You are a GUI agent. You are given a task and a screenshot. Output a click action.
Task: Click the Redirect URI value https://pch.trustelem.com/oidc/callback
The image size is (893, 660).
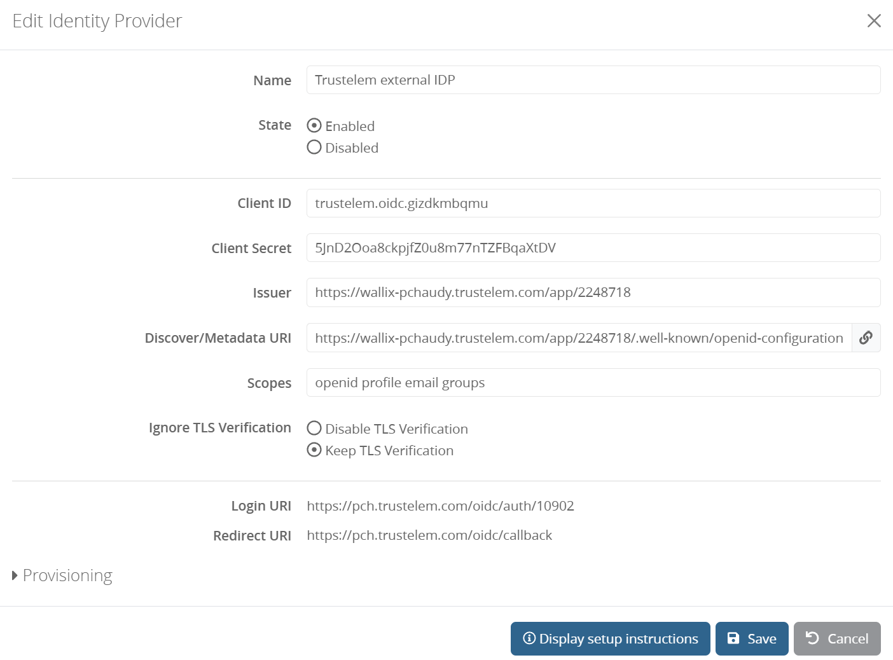(429, 535)
